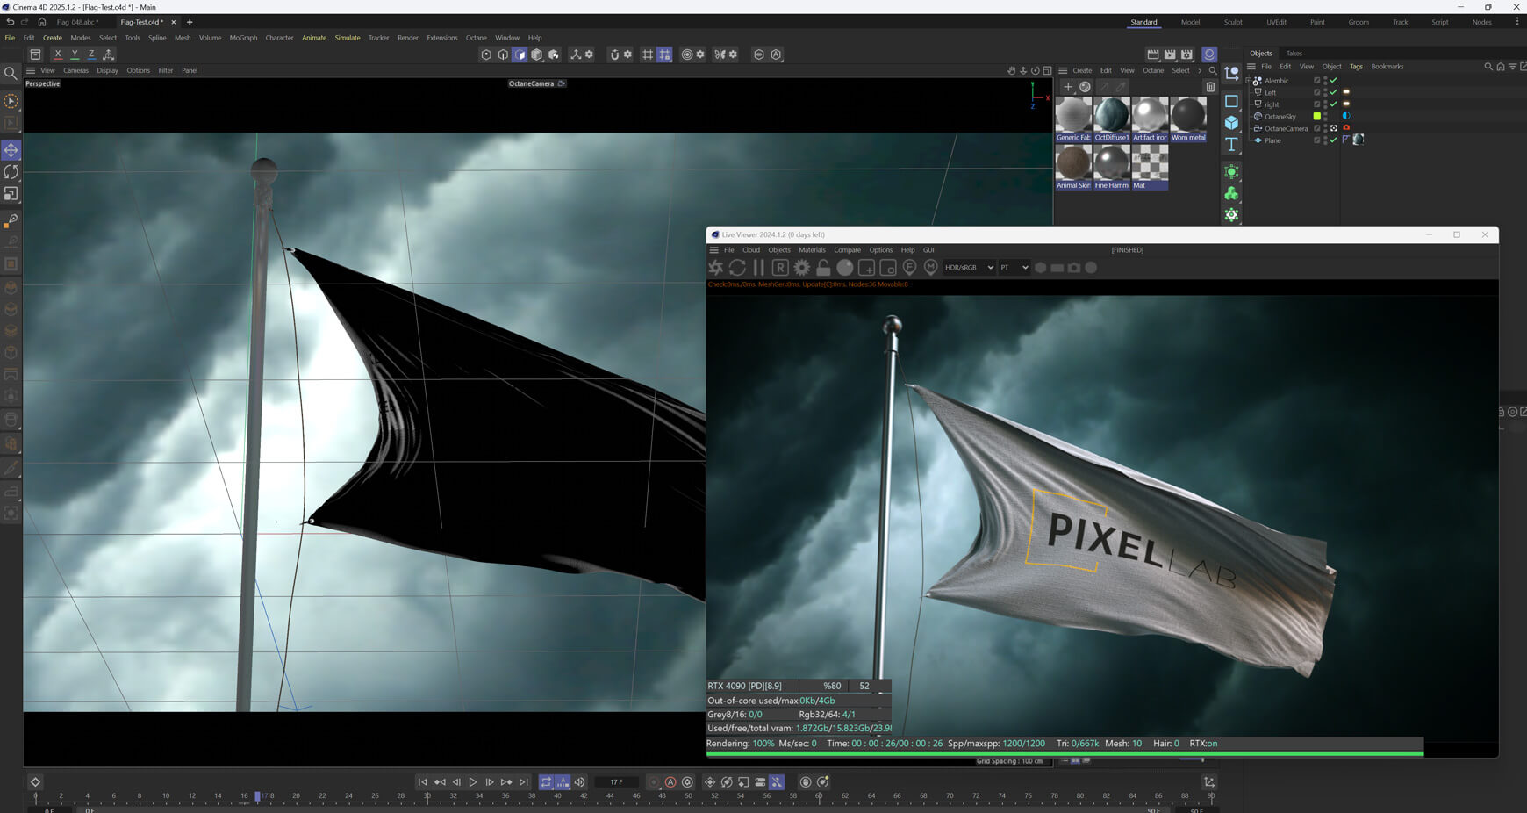The height and width of the screenshot is (813, 1527).
Task: Click the Render Region R icon
Action: pos(780,268)
